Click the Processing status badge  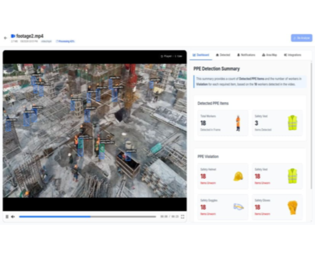65,41
